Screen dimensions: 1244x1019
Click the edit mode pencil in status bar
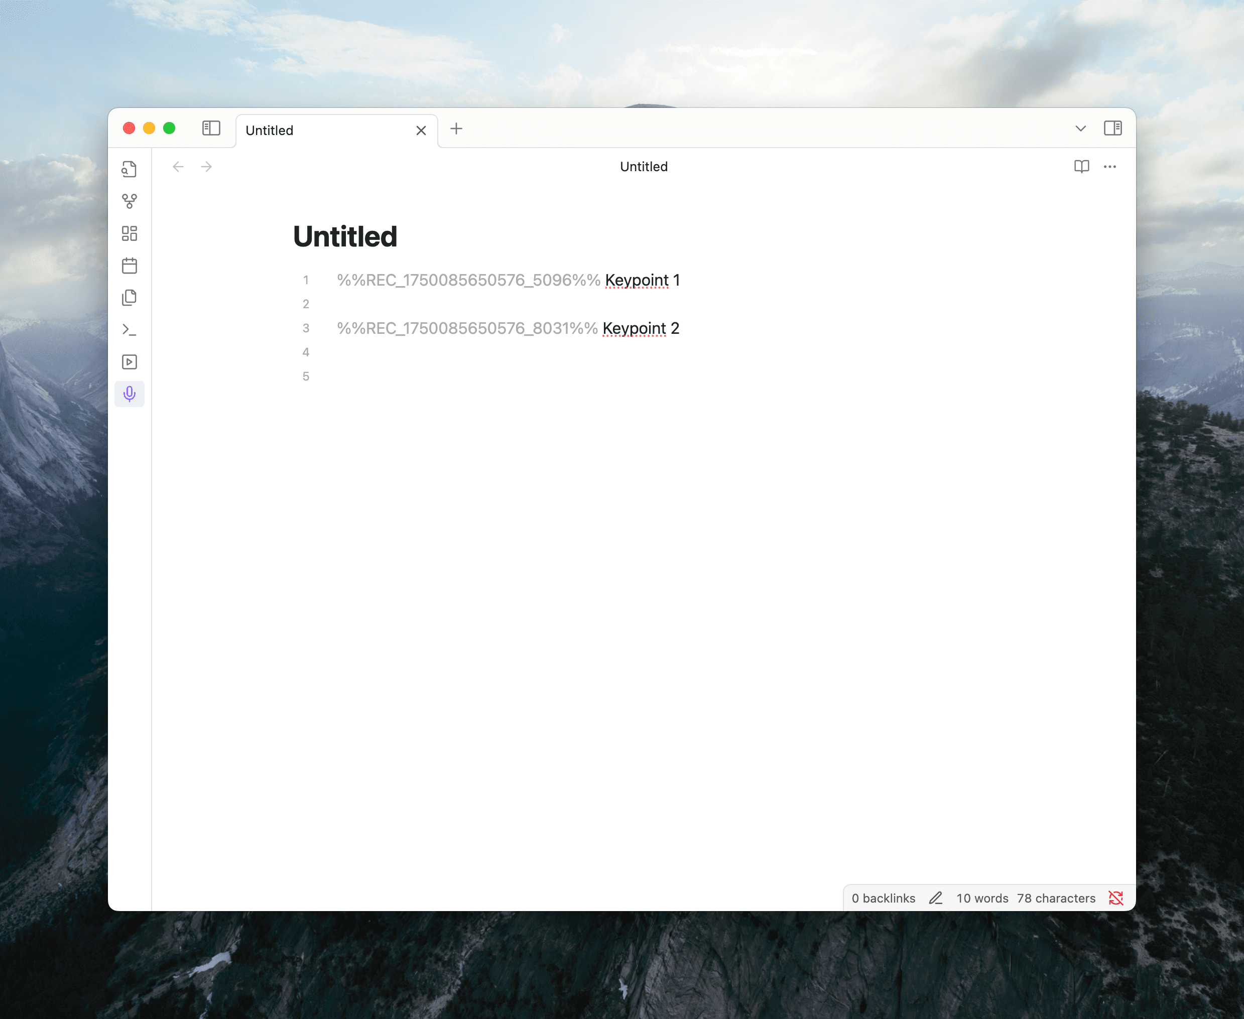click(x=935, y=898)
